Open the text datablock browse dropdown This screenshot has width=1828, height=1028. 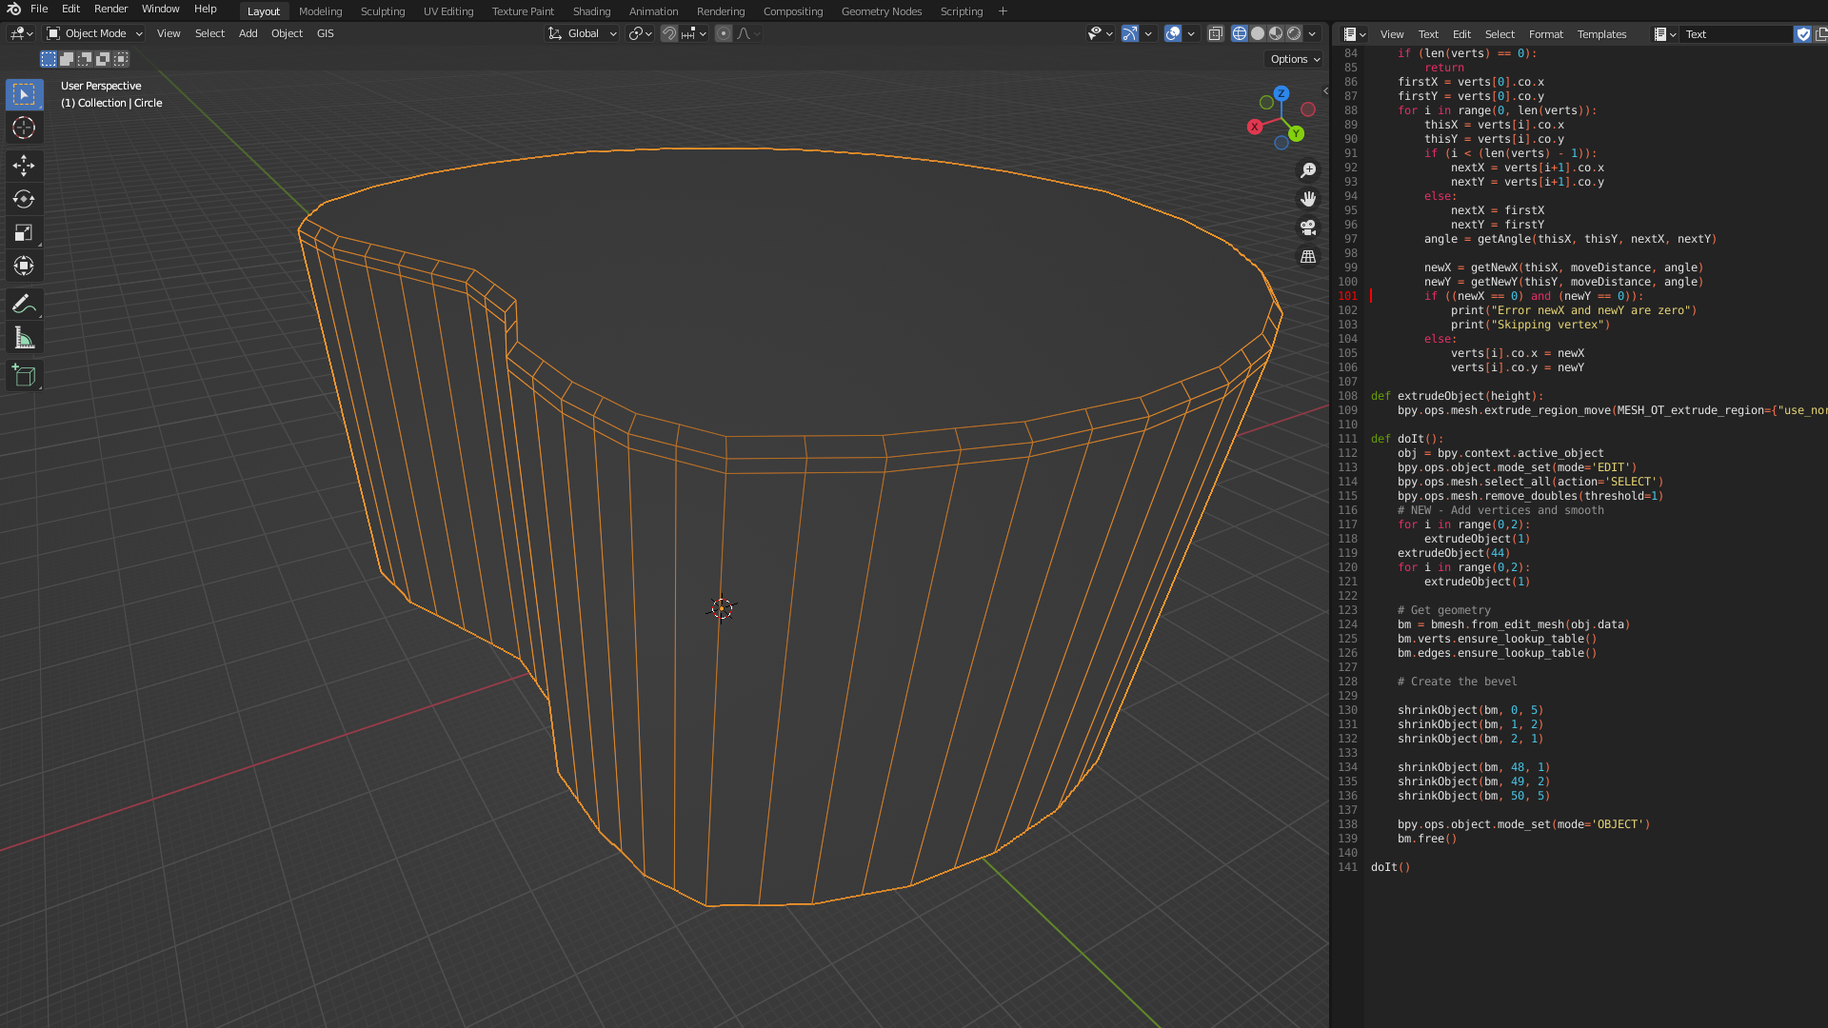pos(1665,34)
